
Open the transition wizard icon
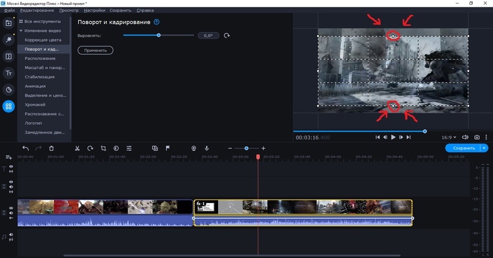(x=155, y=148)
